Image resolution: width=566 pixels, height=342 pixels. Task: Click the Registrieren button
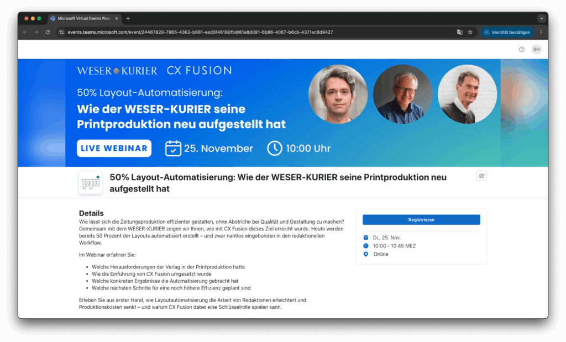(x=421, y=220)
